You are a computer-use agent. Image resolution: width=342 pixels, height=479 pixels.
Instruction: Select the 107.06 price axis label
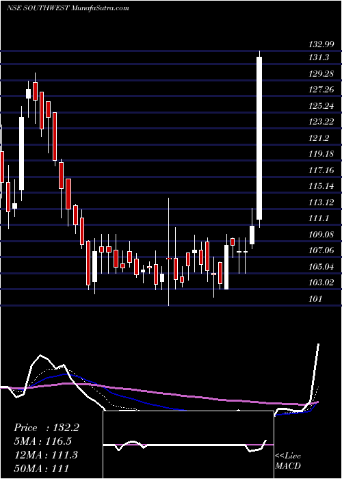pos(321,250)
